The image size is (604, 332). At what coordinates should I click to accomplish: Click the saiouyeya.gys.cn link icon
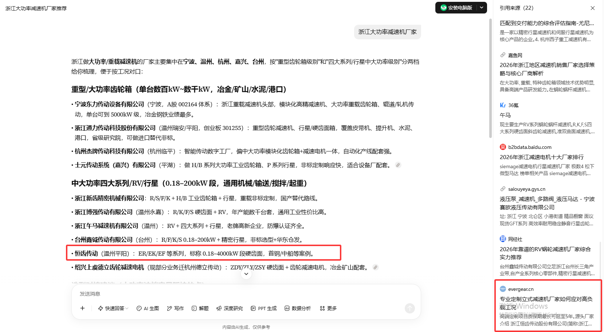coord(503,189)
